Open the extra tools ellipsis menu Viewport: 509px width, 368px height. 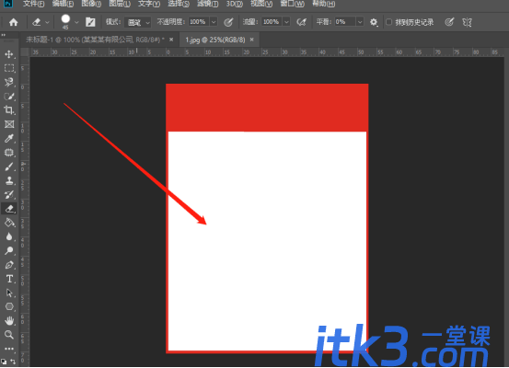9,349
